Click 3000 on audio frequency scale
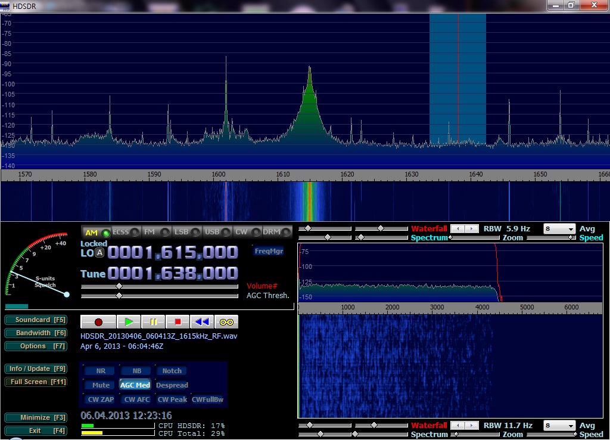The height and width of the screenshot is (440, 610). (x=437, y=307)
